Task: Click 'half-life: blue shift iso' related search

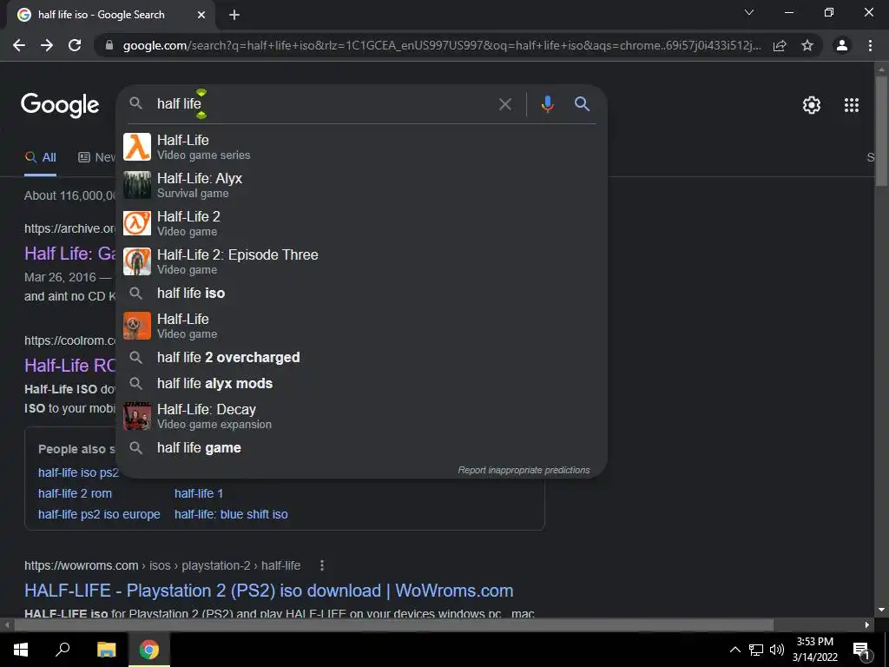Action: [x=231, y=514]
